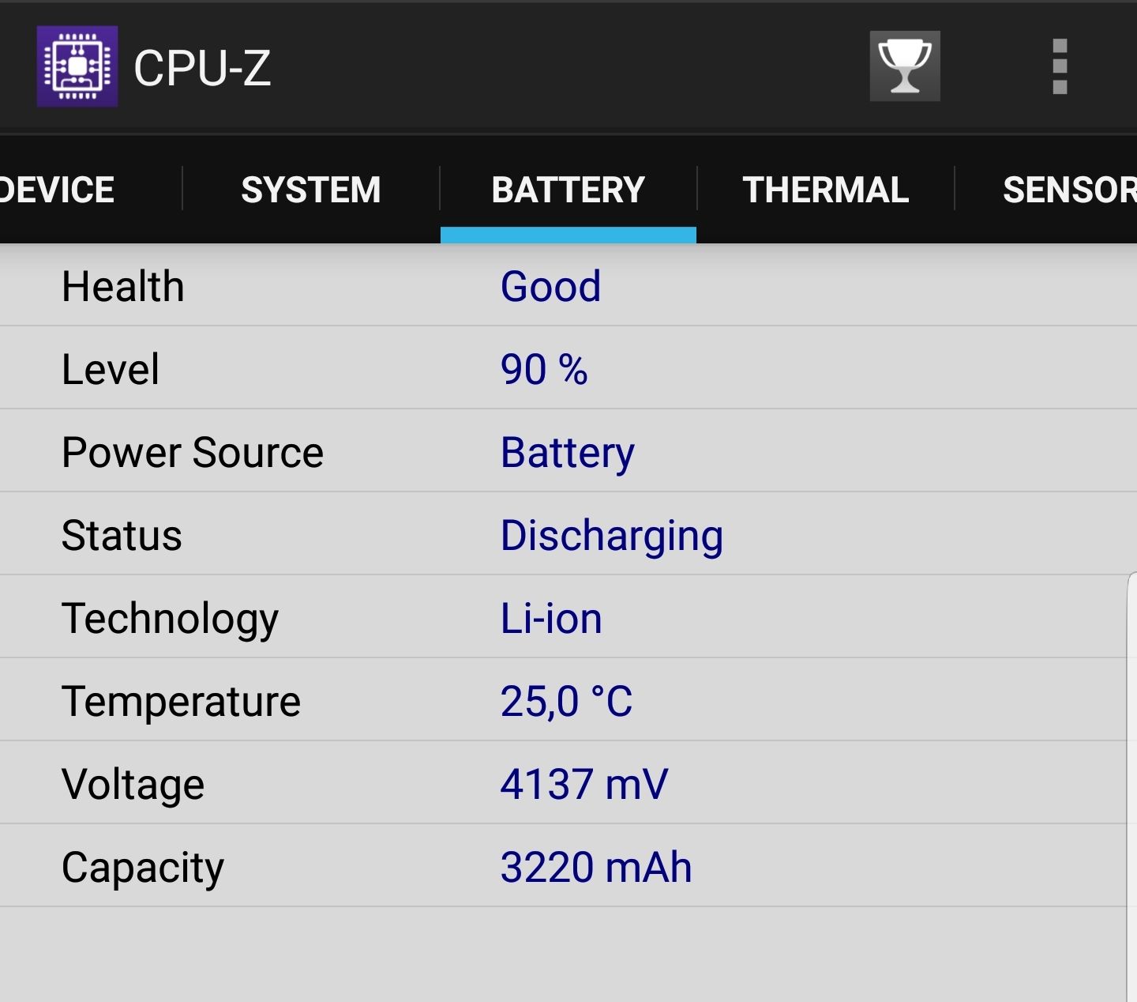Open the Thermal tab
Viewport: 1137px width, 1002px height.
(x=826, y=190)
